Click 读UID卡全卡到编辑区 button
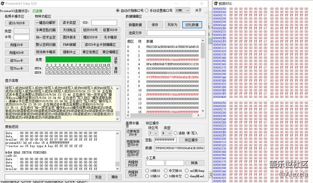The height and width of the screenshot is (183, 313). pyautogui.click(x=101, y=45)
